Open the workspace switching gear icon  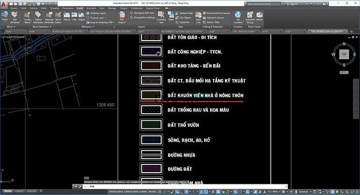click(284, 192)
